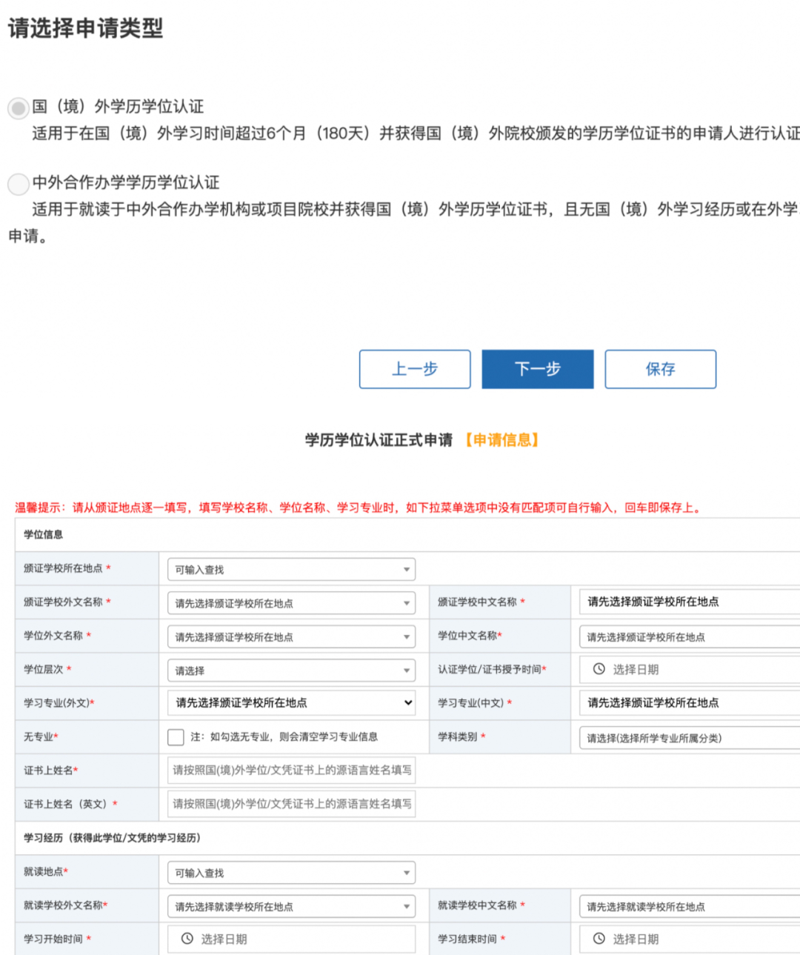This screenshot has height=955, width=800.
Task: Select the 国（境）外学历学位认证 radio option
Action: tap(18, 107)
